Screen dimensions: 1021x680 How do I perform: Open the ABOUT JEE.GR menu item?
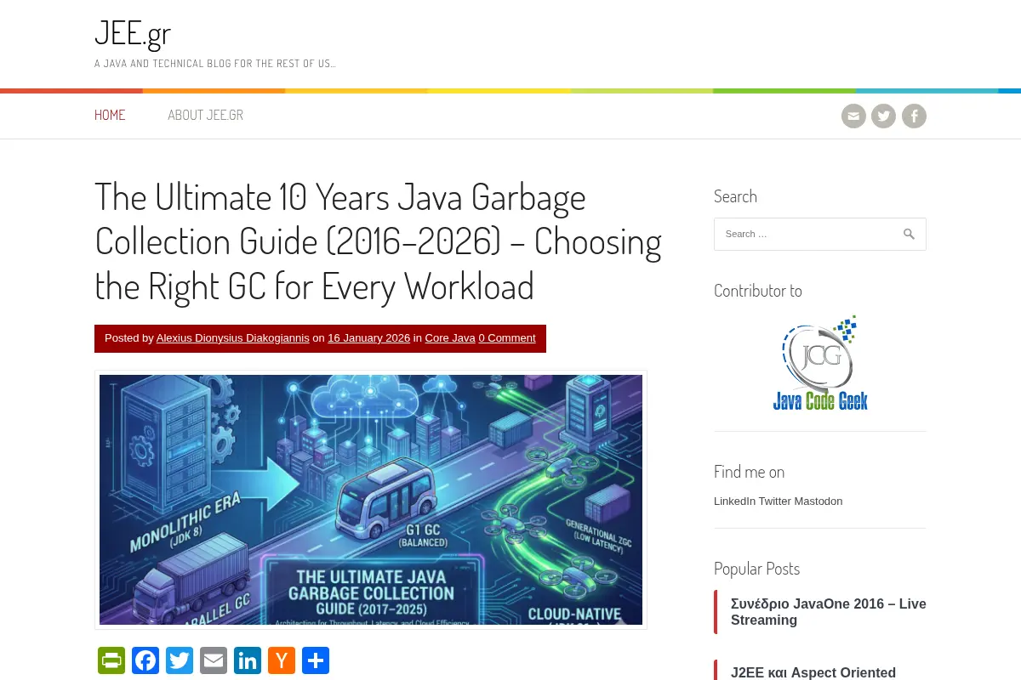click(205, 116)
